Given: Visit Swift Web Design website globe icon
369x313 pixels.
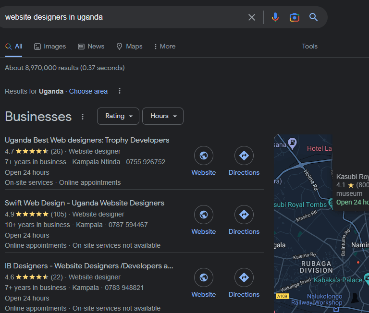Looking at the screenshot, I should 204,215.
